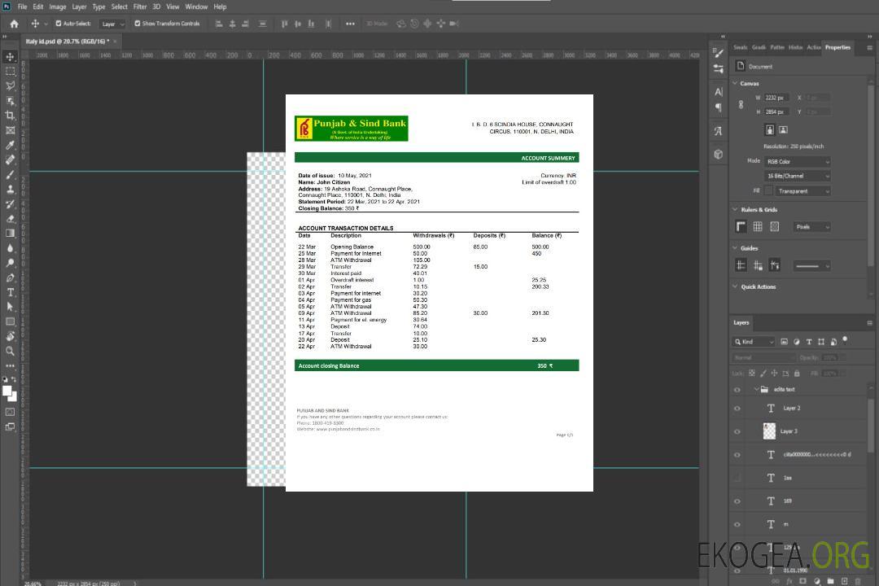Click the Fill color swatch in Canvas
Screen dimensions: 879x586
[x=768, y=191]
